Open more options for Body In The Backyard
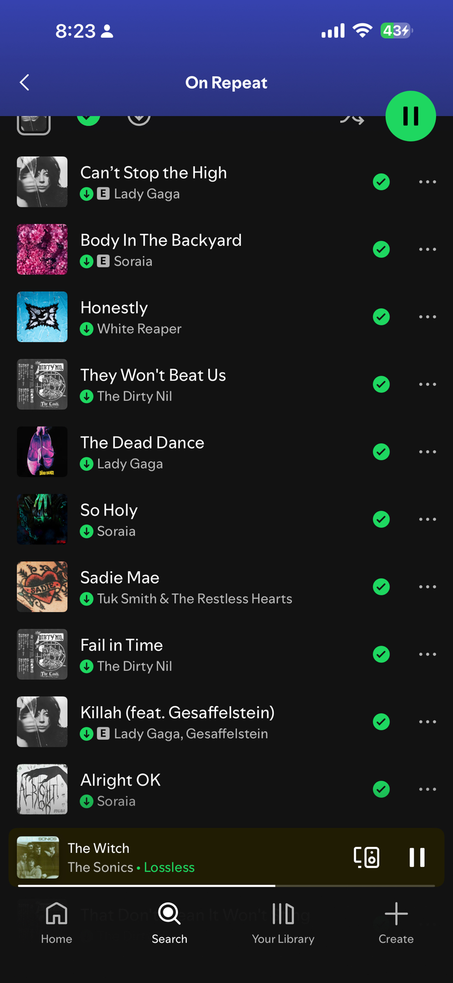 (427, 250)
